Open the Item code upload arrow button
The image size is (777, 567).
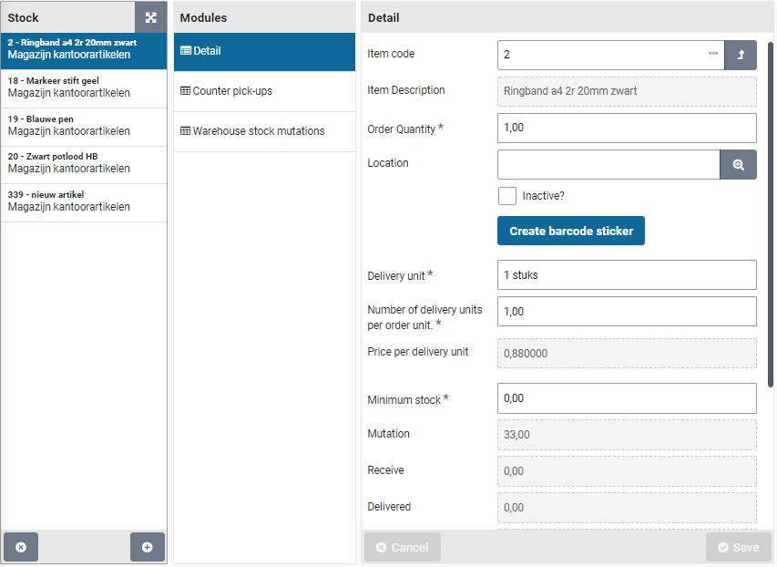pyautogui.click(x=740, y=55)
